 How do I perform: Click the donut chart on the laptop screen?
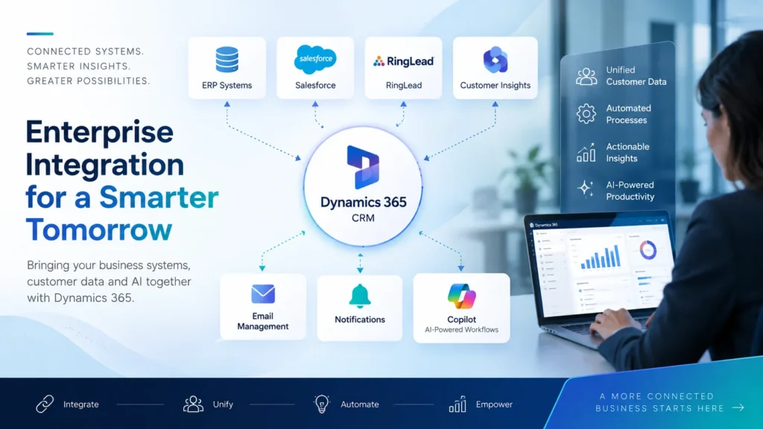click(648, 250)
